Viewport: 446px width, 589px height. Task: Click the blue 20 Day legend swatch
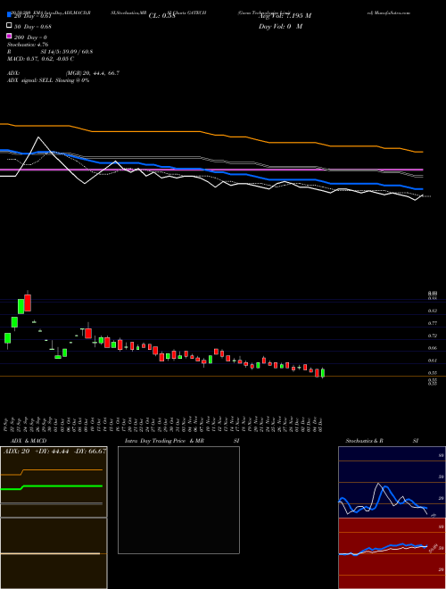9,14
